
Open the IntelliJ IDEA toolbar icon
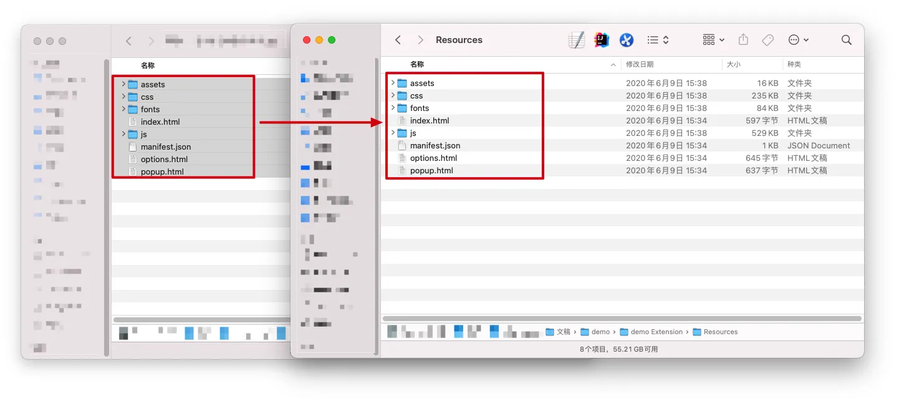pos(602,40)
